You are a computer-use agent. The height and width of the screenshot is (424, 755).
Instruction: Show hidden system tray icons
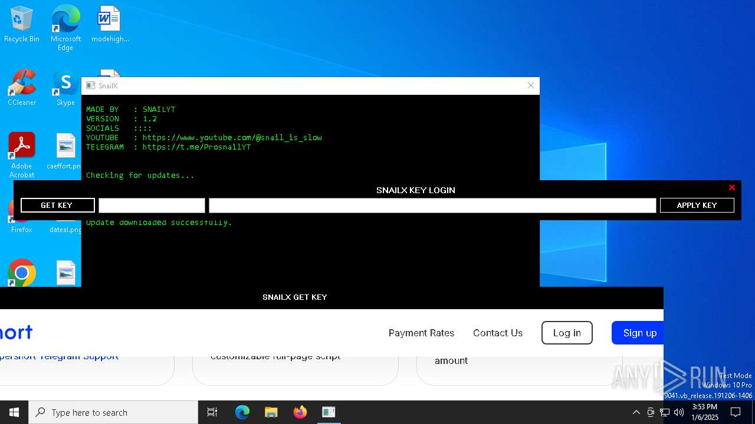point(636,412)
